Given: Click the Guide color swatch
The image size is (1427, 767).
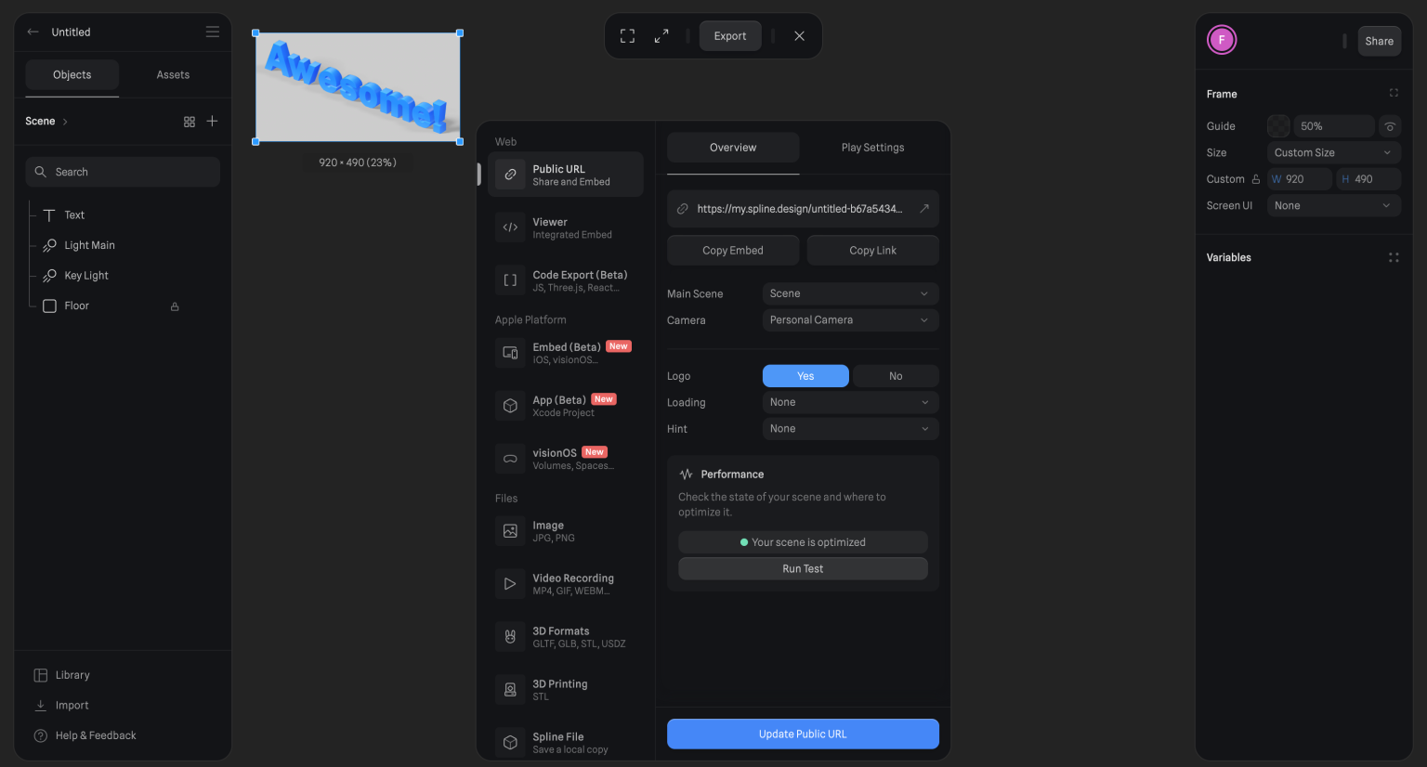Looking at the screenshot, I should (1278, 126).
